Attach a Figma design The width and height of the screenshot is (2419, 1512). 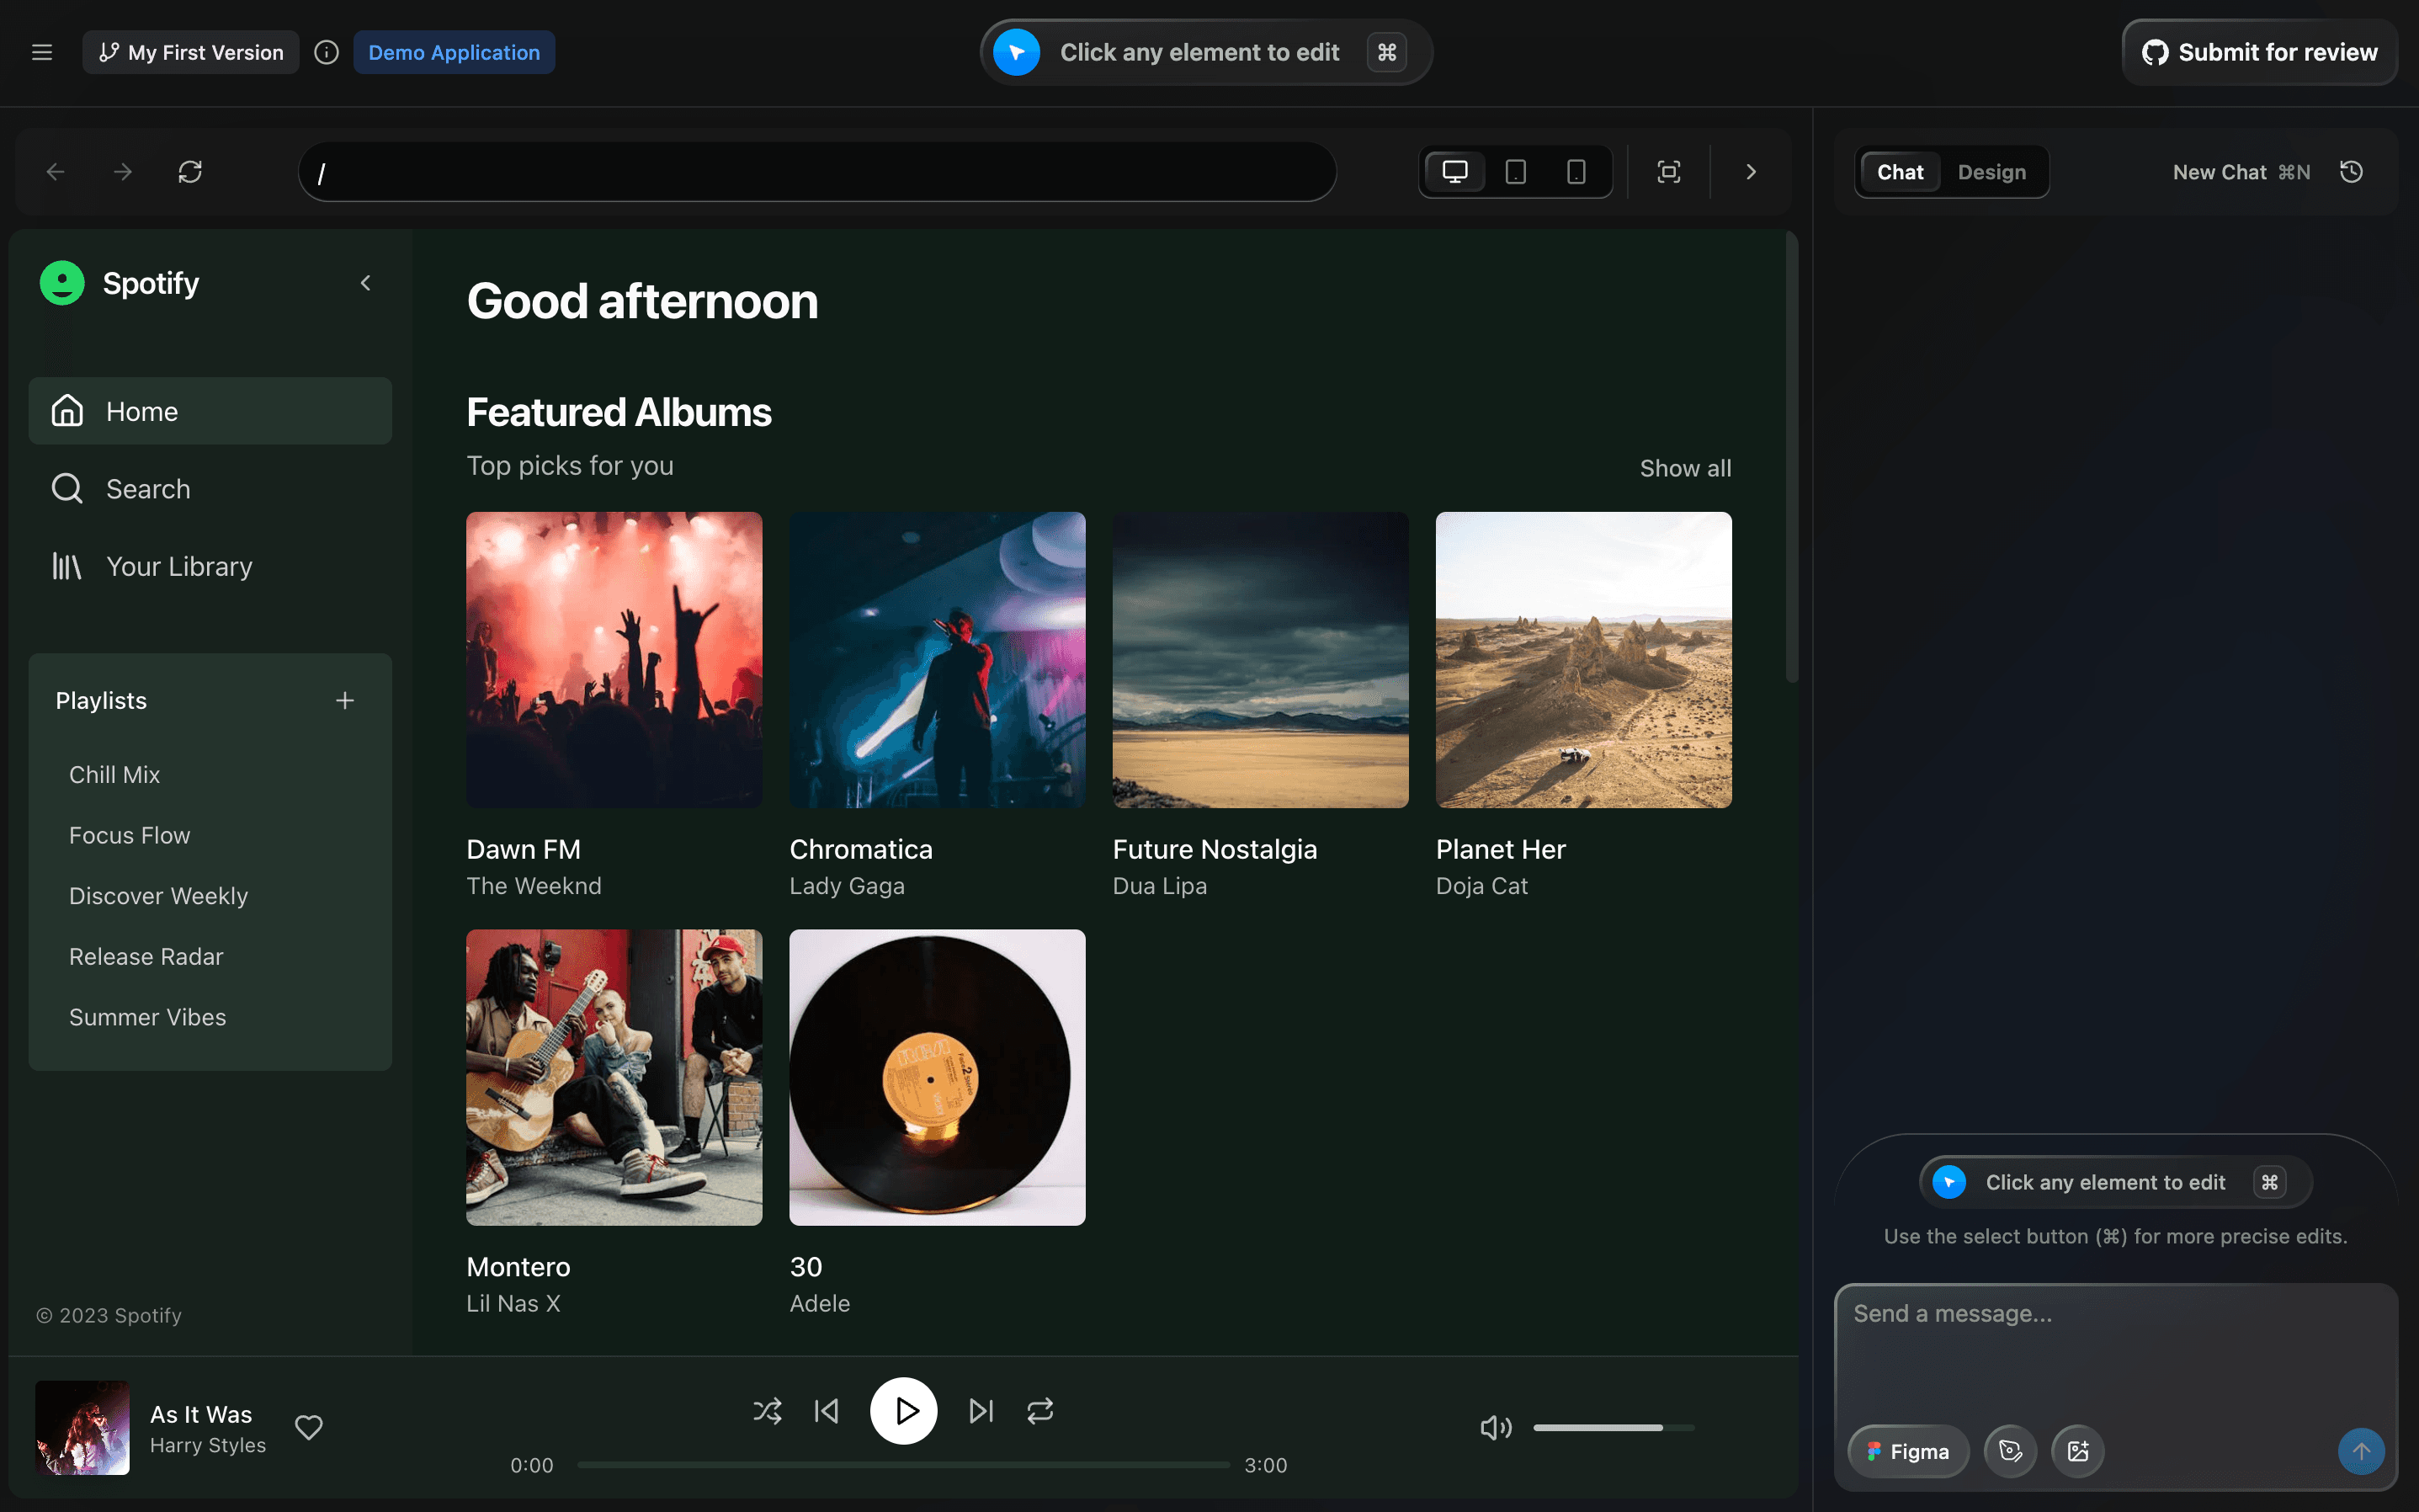tap(1908, 1451)
